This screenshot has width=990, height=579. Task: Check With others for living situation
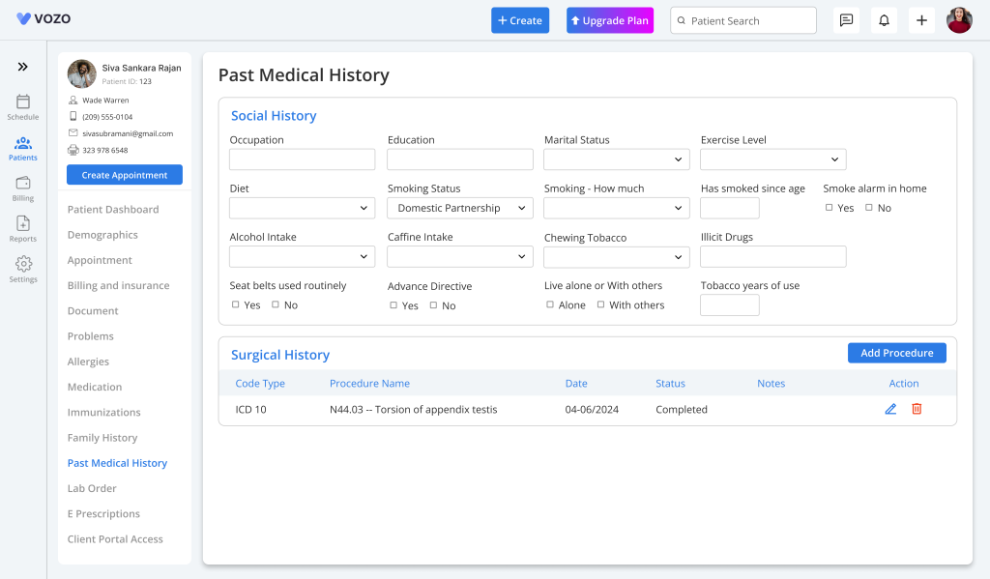(600, 304)
